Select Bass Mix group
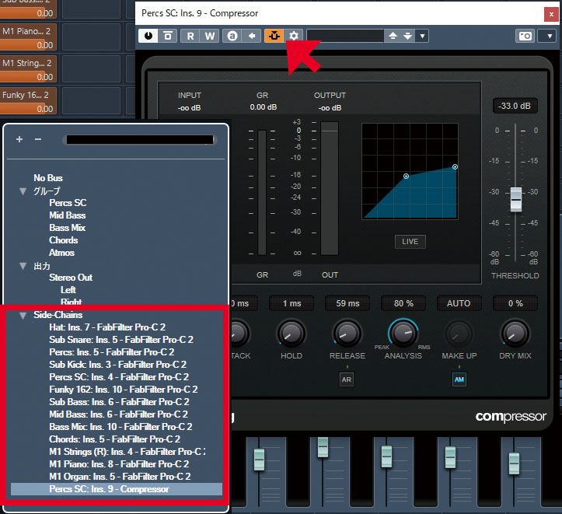Image resolution: width=562 pixels, height=514 pixels. [68, 228]
